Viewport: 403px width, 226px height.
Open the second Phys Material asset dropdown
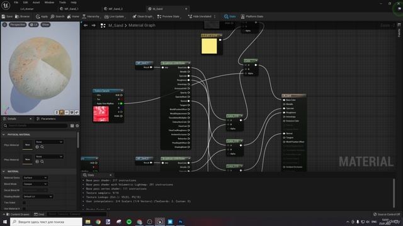(49, 156)
